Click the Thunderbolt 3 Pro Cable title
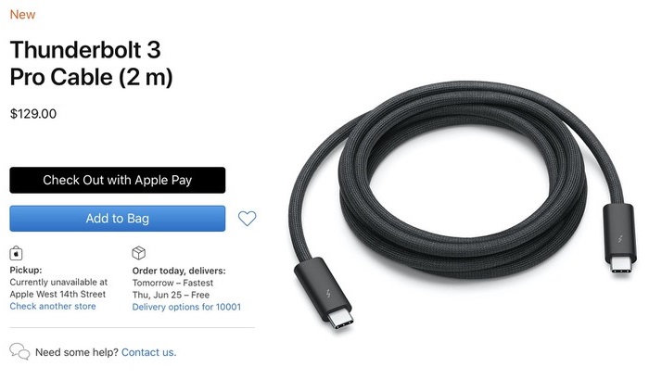The image size is (649, 392). click(91, 63)
